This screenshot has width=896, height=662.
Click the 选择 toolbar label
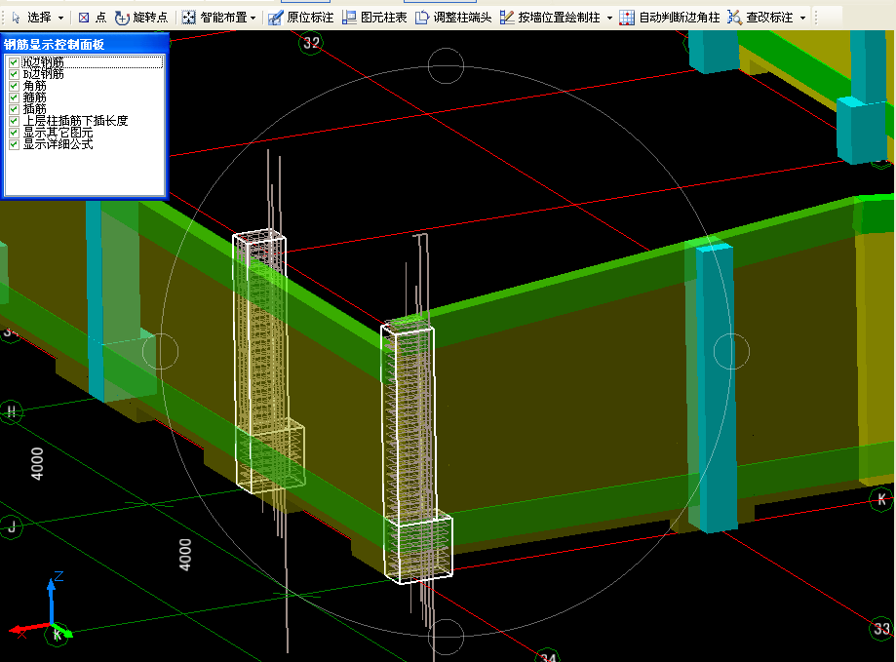tap(39, 18)
